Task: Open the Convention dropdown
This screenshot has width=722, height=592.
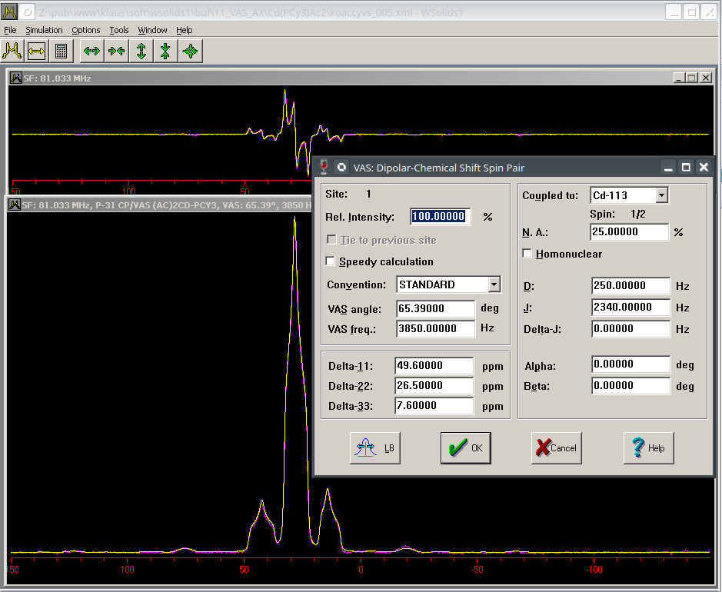Action: [x=493, y=284]
